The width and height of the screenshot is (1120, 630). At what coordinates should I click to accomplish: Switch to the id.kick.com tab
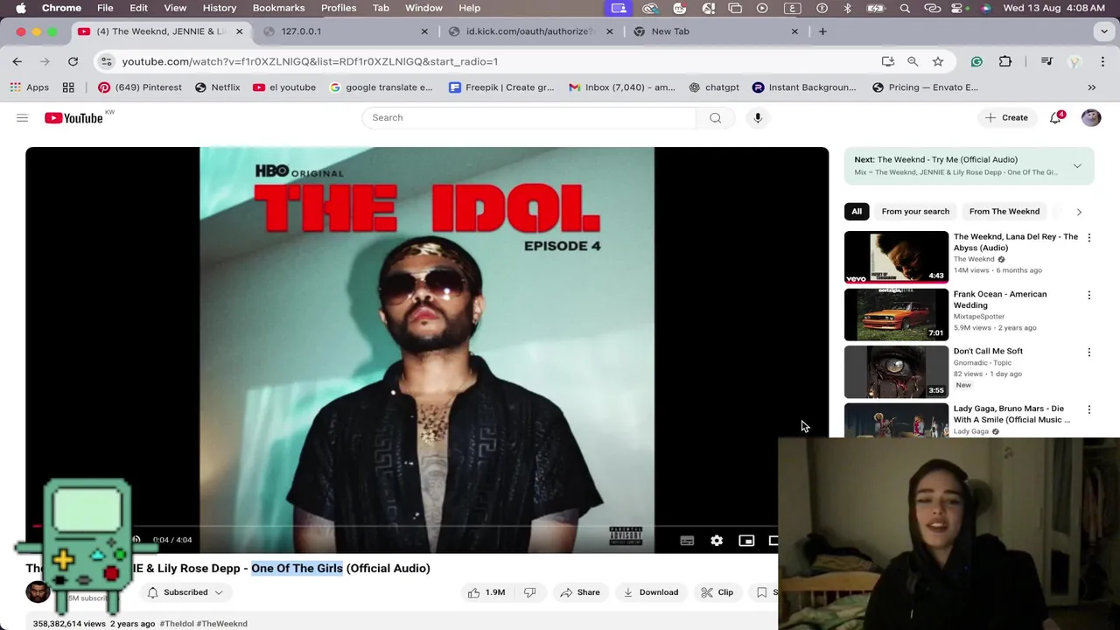point(529,31)
